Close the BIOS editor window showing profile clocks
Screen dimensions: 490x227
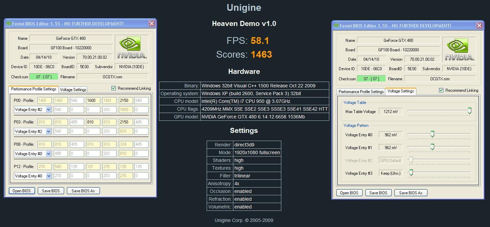pyautogui.click(x=152, y=23)
